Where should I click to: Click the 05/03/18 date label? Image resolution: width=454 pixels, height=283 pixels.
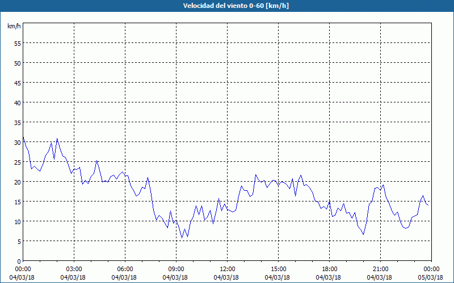(430, 277)
